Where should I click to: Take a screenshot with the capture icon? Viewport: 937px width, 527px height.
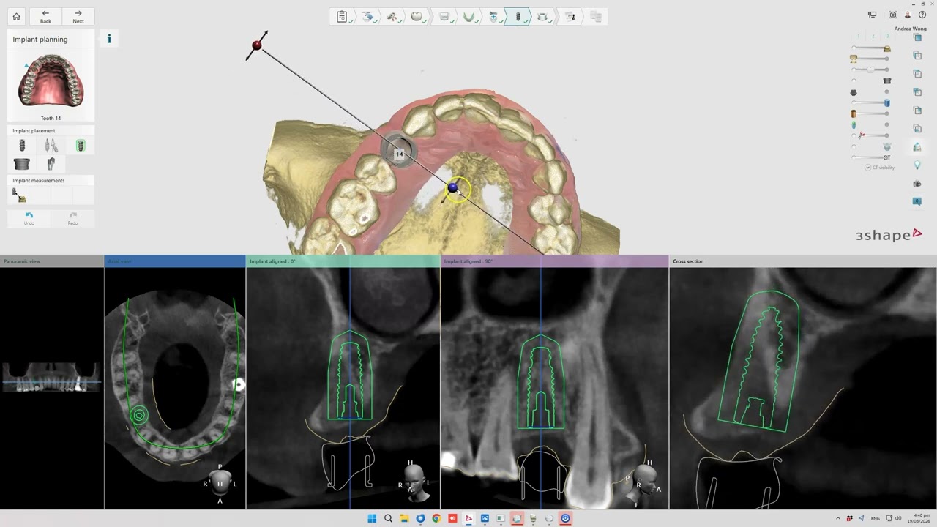(893, 15)
